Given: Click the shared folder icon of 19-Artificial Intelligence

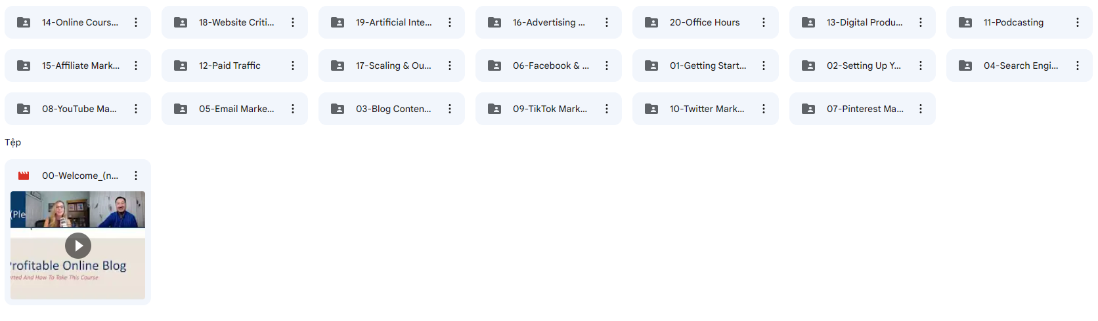Looking at the screenshot, I should click(338, 22).
